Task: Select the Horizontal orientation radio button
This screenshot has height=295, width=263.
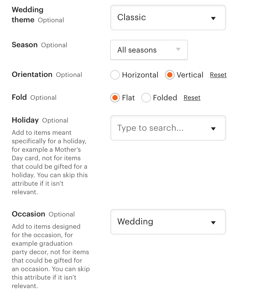Action: click(x=115, y=75)
